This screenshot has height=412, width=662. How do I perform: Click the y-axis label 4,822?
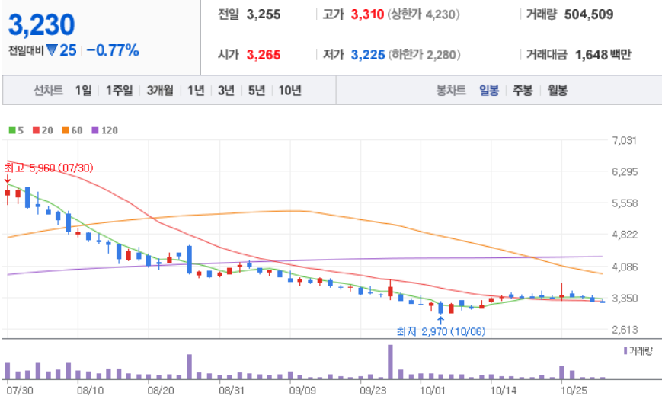625,235
